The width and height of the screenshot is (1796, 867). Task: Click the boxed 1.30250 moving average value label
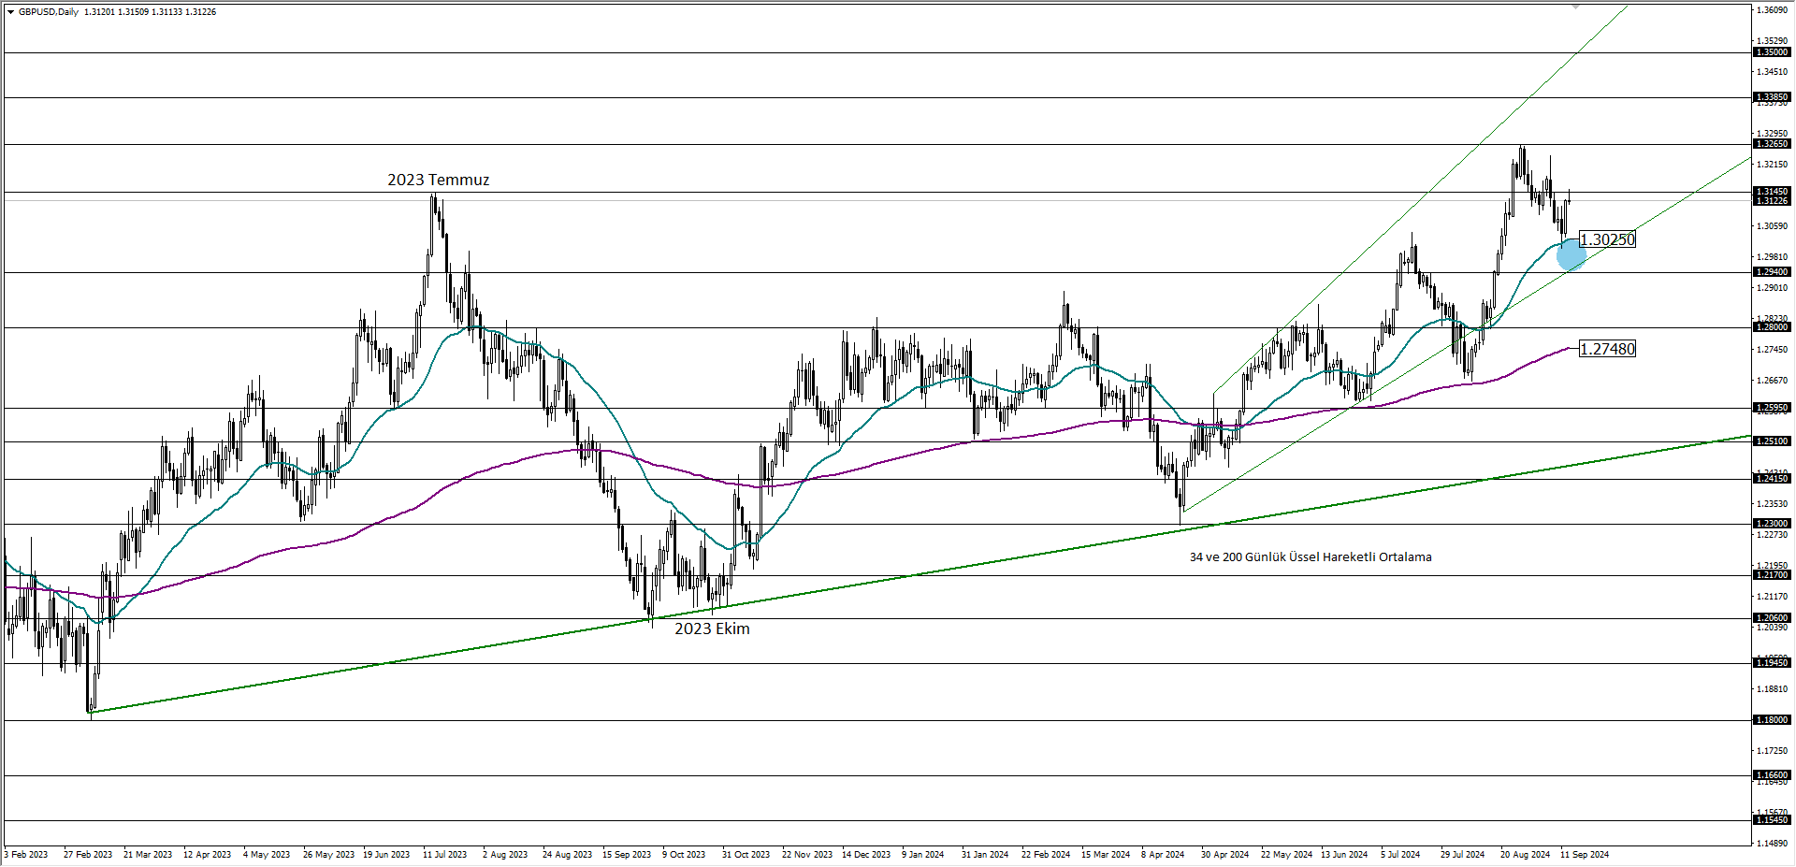[1607, 239]
